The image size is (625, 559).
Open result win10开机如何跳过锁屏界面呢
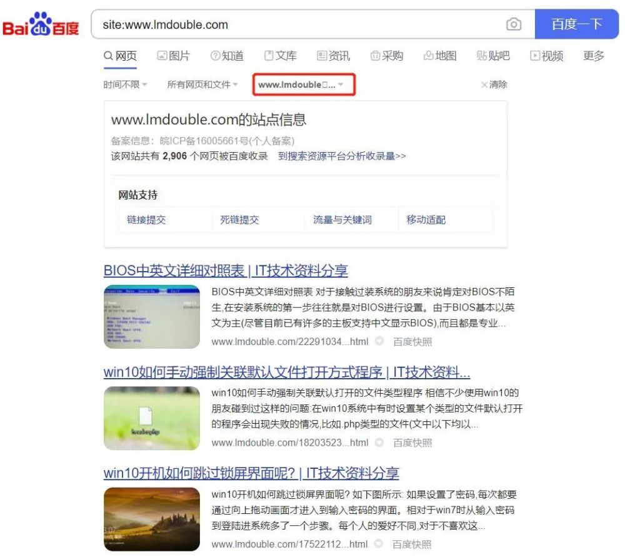pos(251,473)
